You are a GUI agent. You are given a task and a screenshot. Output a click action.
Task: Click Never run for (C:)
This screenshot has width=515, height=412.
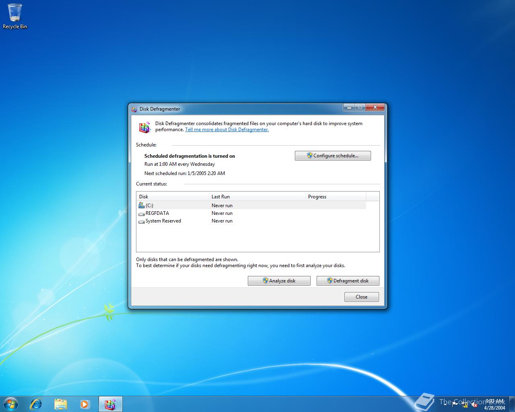[222, 206]
